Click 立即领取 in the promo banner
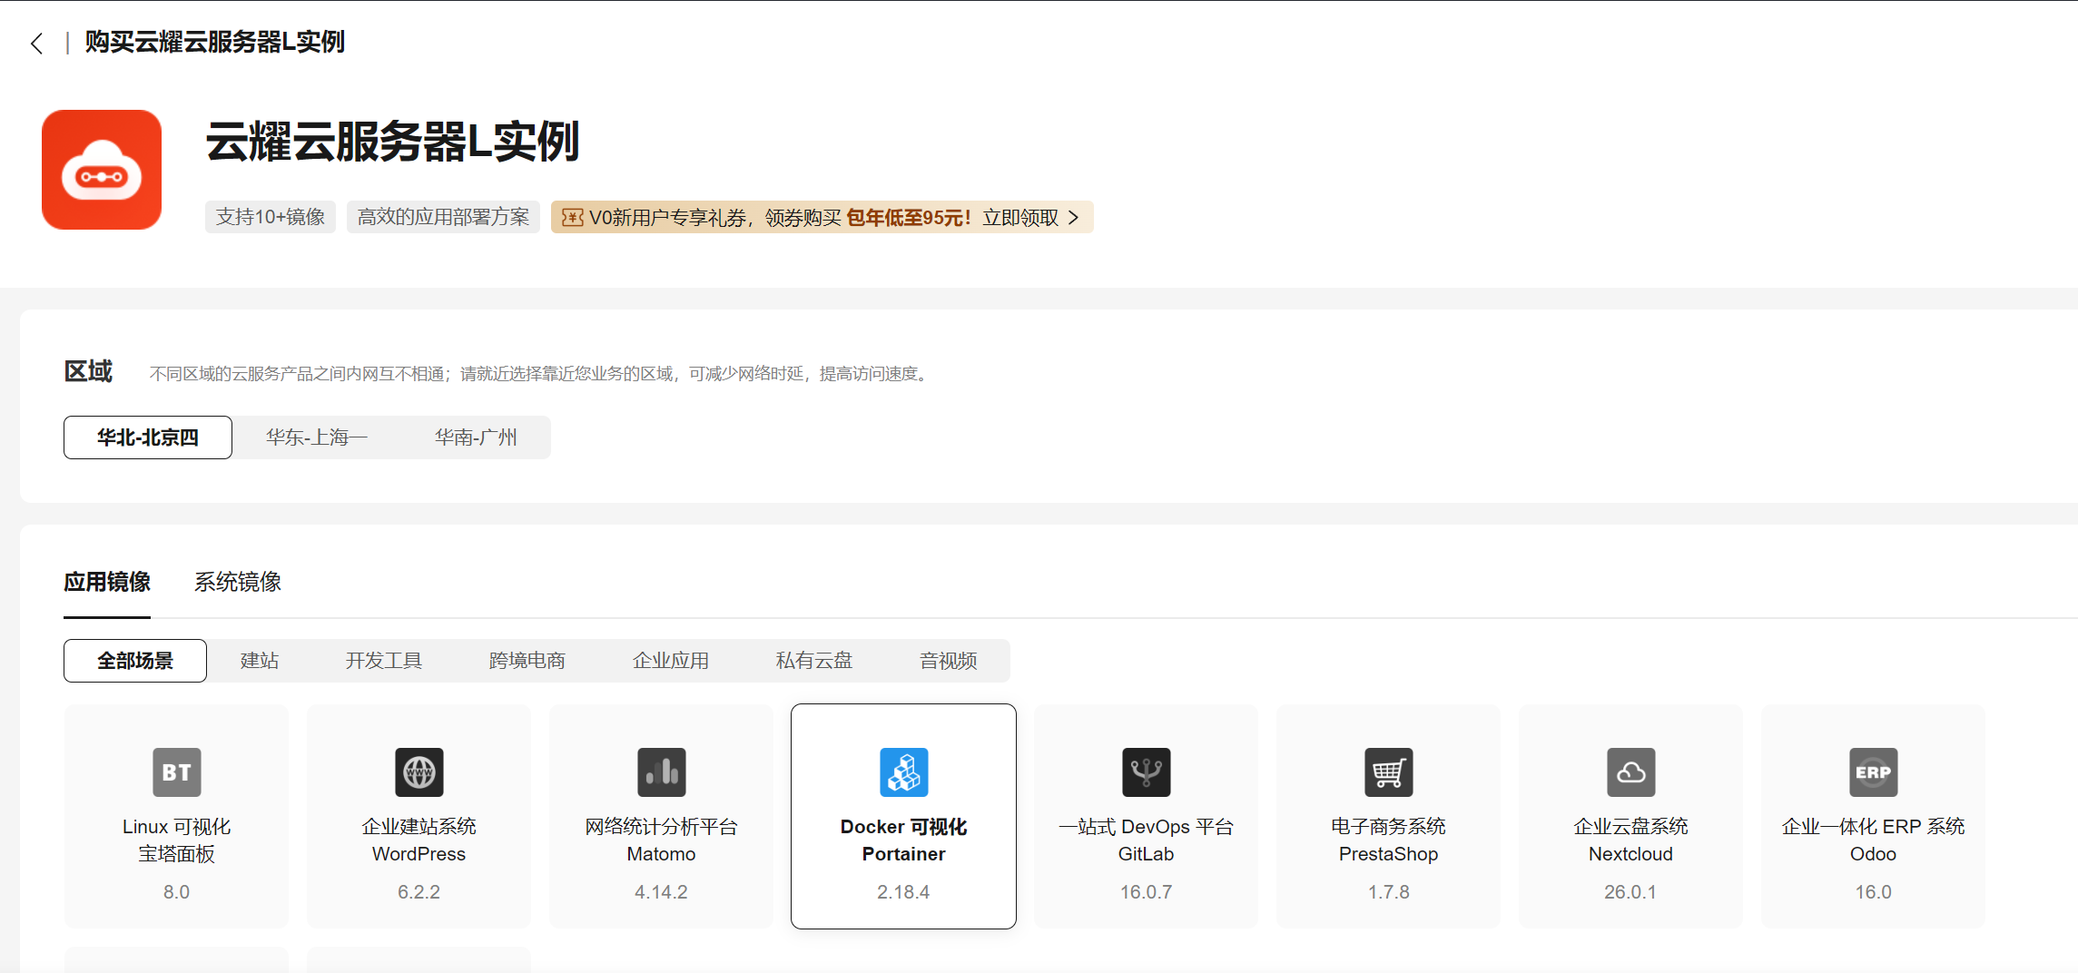 point(1020,218)
